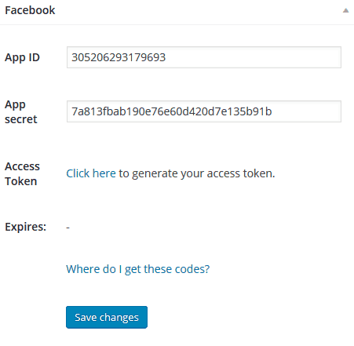Click the Facebook panel heading title
Viewport: 354px width, 346px height.
30,10
